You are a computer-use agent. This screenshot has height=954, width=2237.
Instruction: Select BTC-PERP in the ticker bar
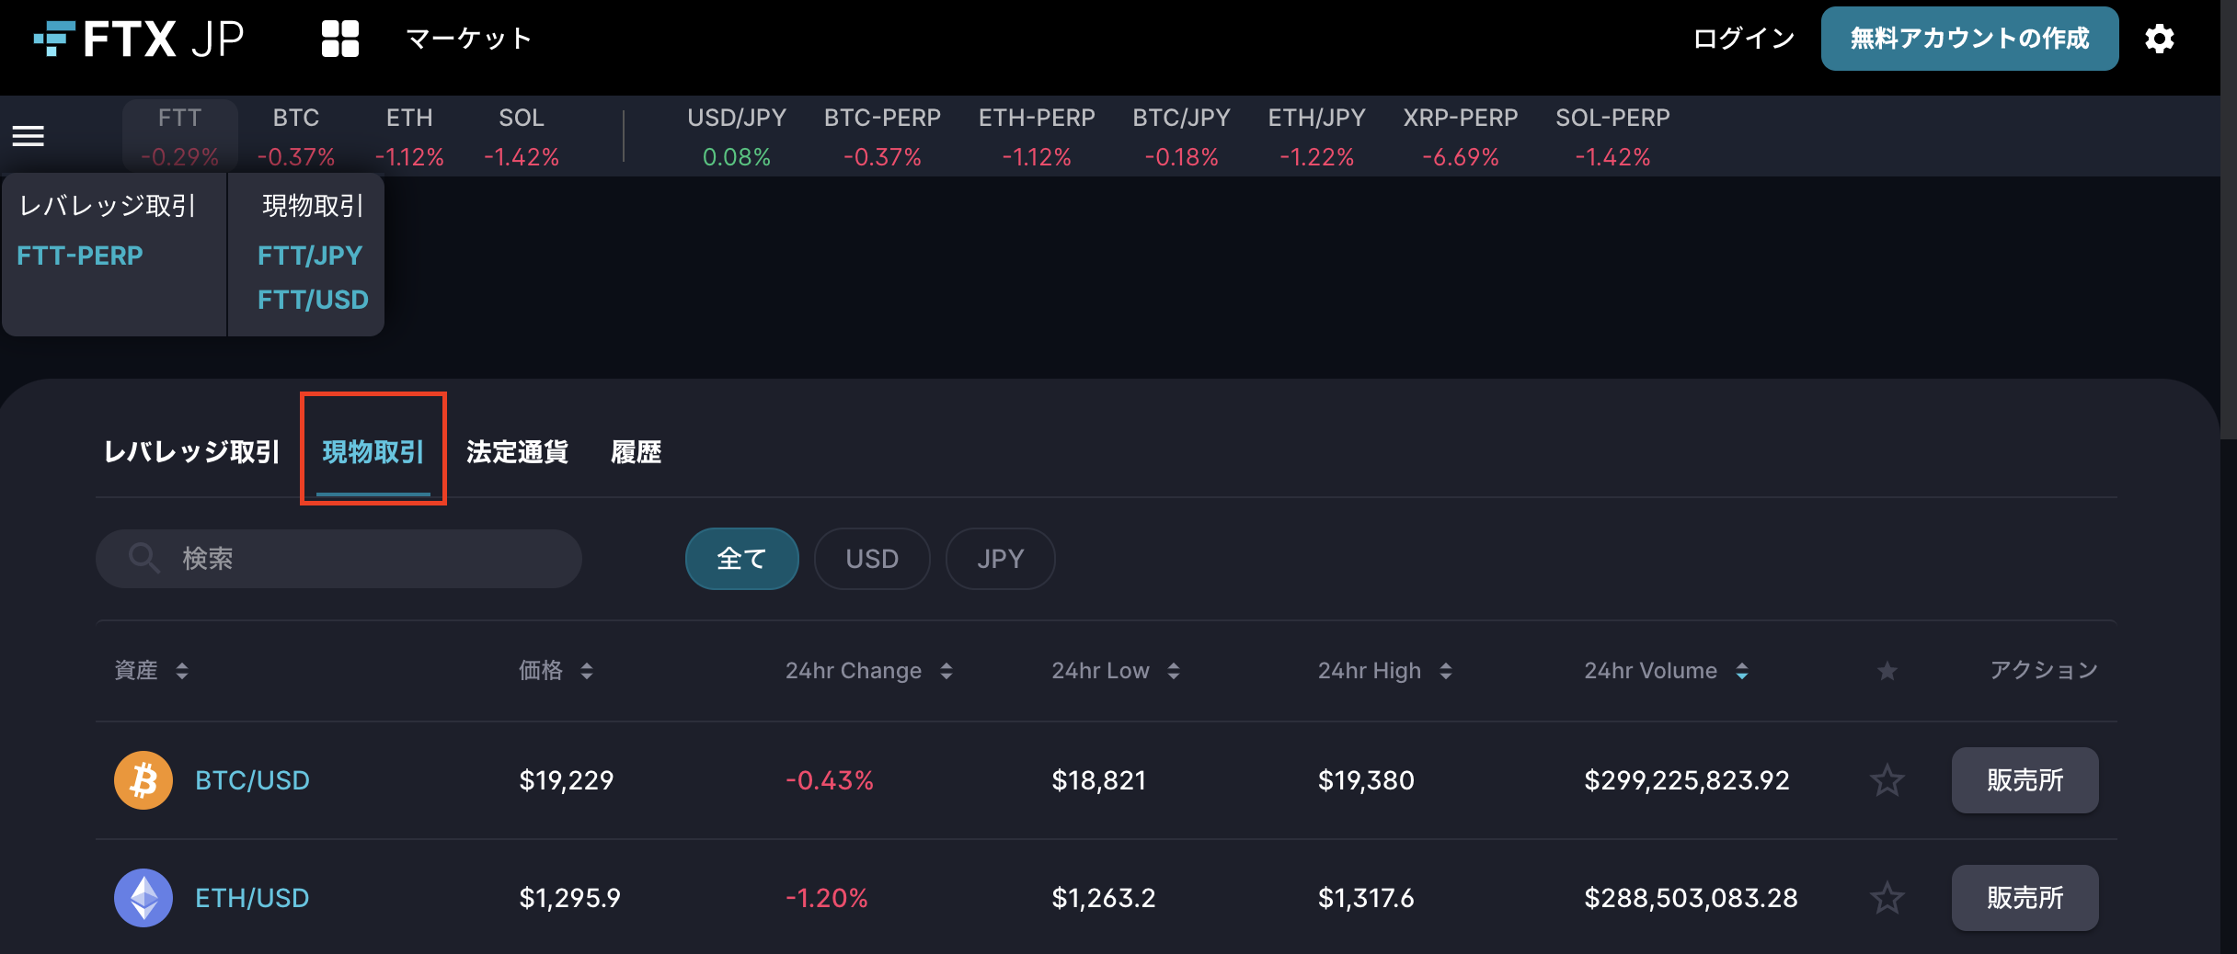882,137
